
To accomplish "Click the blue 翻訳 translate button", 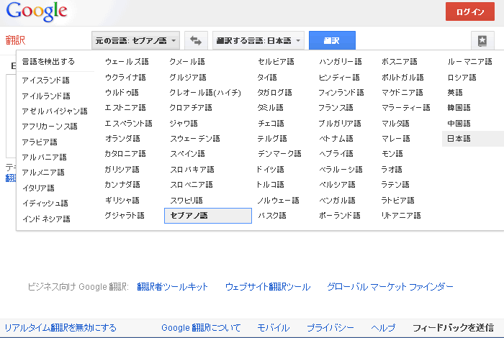I will pyautogui.click(x=332, y=40).
